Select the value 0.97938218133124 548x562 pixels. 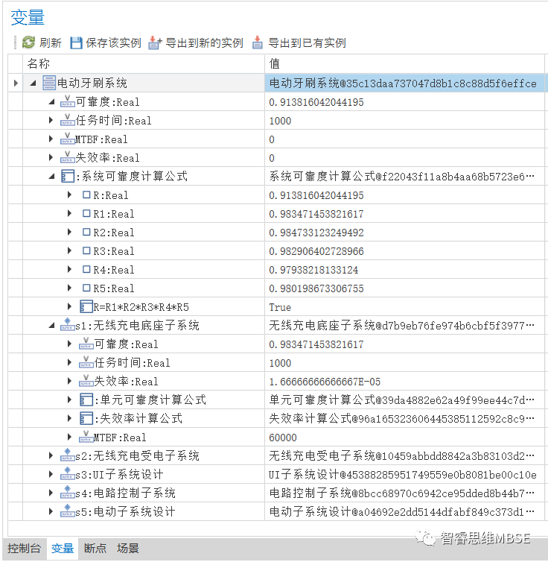coord(313,270)
